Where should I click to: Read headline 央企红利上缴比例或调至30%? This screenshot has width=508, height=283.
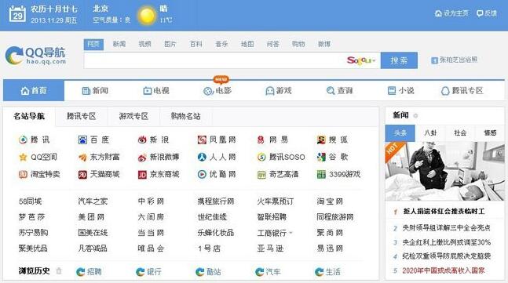pos(447,242)
